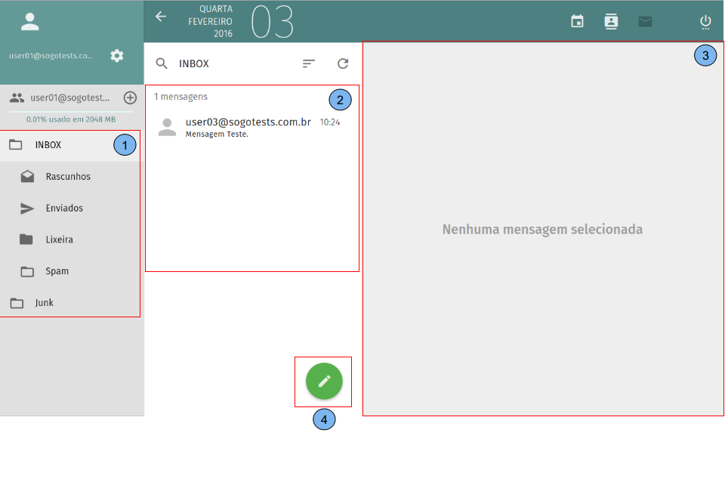Open the calendar module icon
The image size is (725, 479).
pyautogui.click(x=577, y=21)
